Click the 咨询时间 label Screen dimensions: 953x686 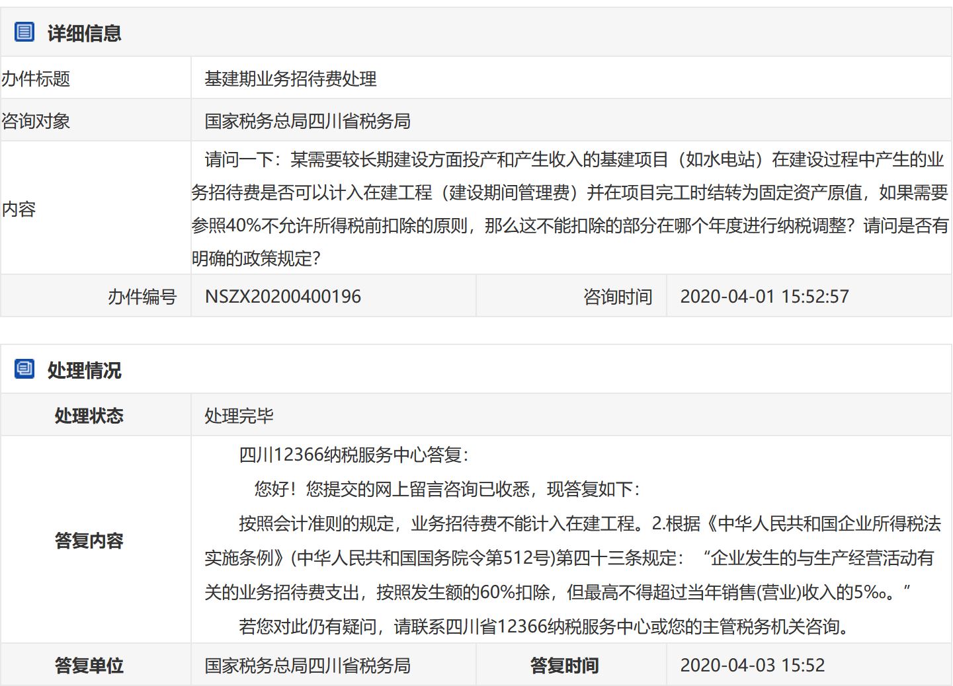click(618, 297)
